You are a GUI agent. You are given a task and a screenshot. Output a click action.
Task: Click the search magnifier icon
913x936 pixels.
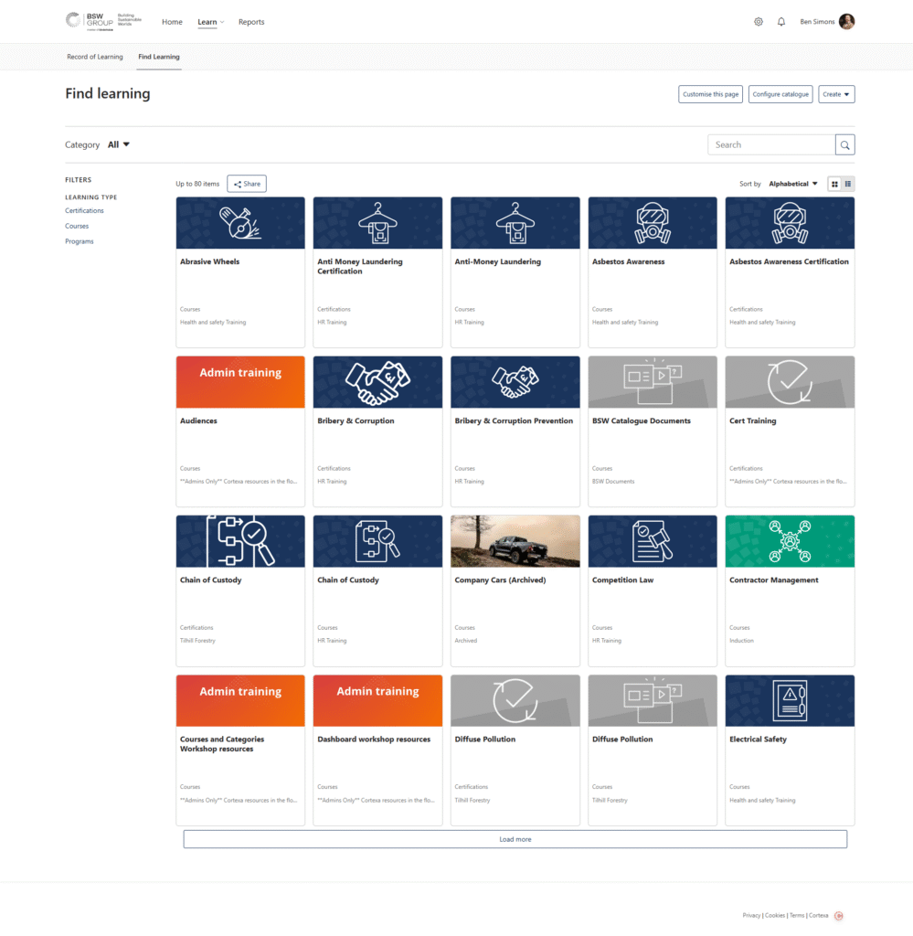click(844, 144)
